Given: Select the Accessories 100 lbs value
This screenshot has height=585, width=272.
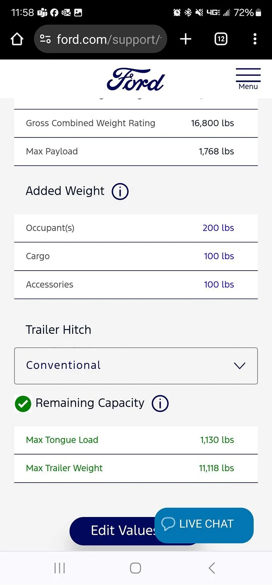Looking at the screenshot, I should [219, 284].
